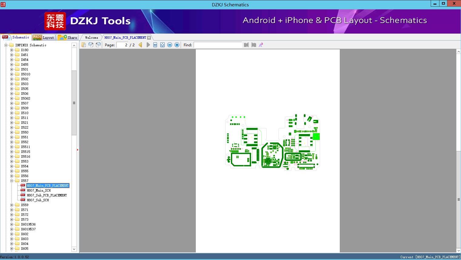This screenshot has width=461, height=260.
Task: Click the fit page icon
Action: coord(162,45)
